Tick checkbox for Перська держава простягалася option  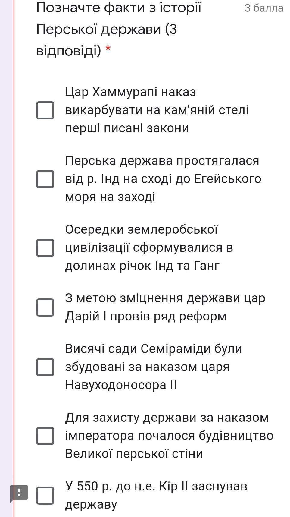point(45,179)
